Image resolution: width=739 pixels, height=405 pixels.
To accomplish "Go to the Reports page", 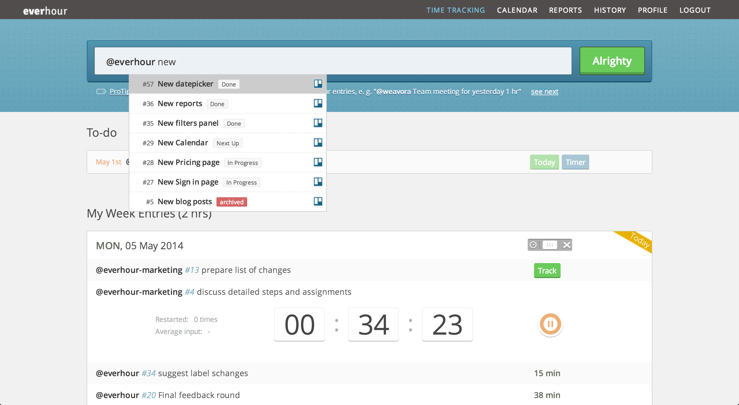I will pos(565,10).
